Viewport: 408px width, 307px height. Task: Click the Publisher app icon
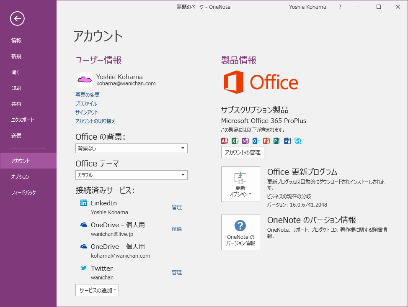277,141
